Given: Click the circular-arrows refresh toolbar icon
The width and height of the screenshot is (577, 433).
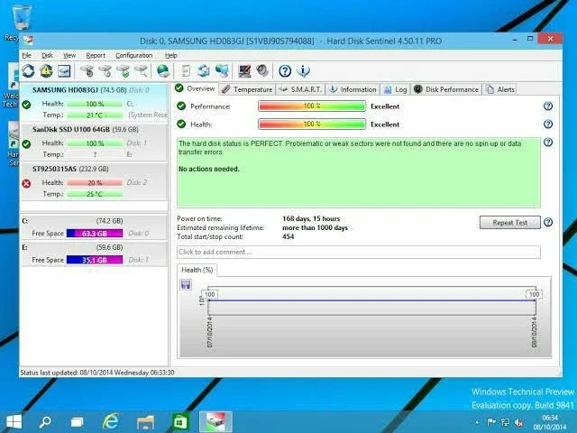Looking at the screenshot, I should [28, 70].
